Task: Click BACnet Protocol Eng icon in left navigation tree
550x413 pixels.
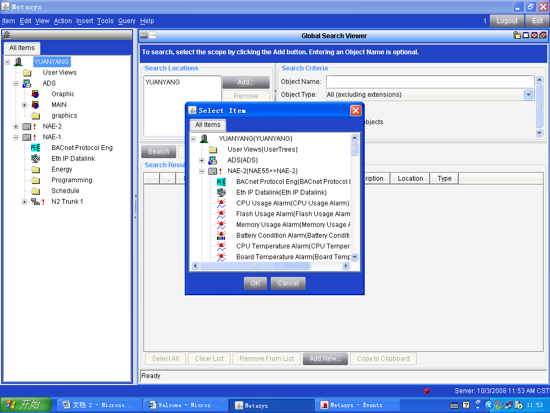Action: (x=35, y=148)
